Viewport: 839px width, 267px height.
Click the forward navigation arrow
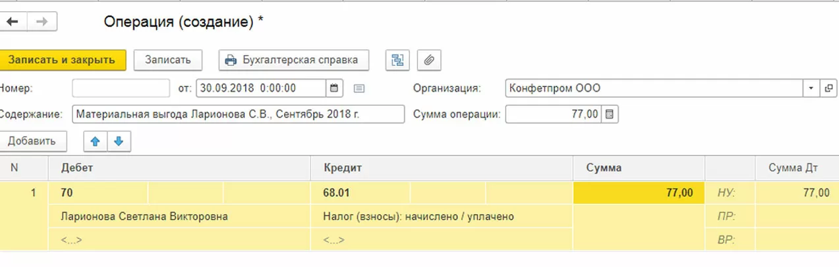pyautogui.click(x=42, y=22)
